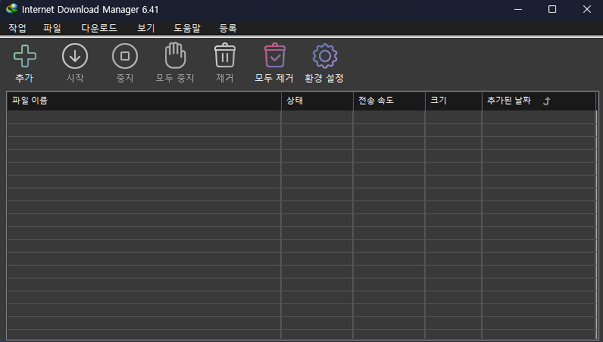Click the Internet Download Manager title bar logo
This screenshot has width=603, height=342.
click(x=12, y=9)
